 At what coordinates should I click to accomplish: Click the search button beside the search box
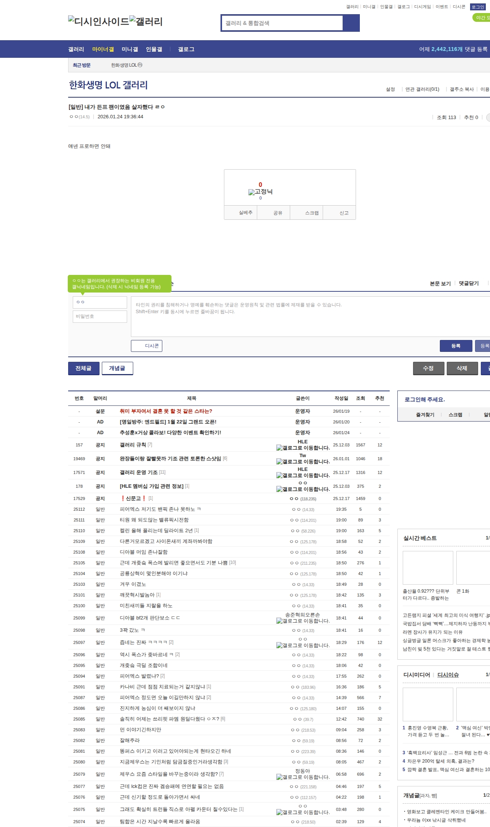click(351, 23)
